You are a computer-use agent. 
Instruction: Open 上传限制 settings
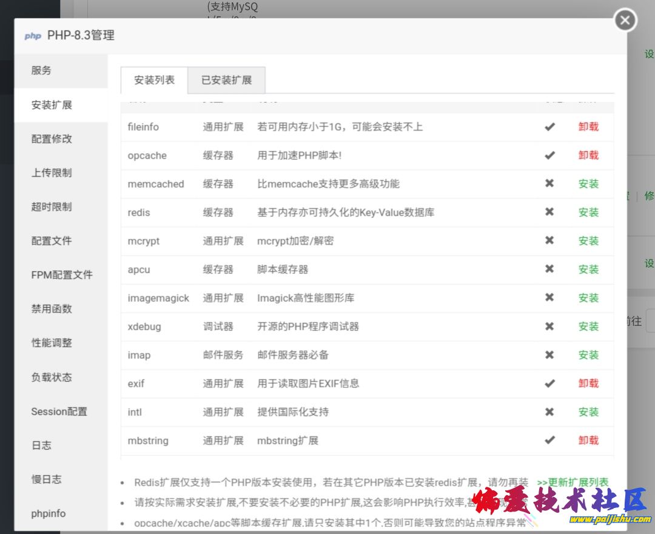pyautogui.click(x=61, y=172)
